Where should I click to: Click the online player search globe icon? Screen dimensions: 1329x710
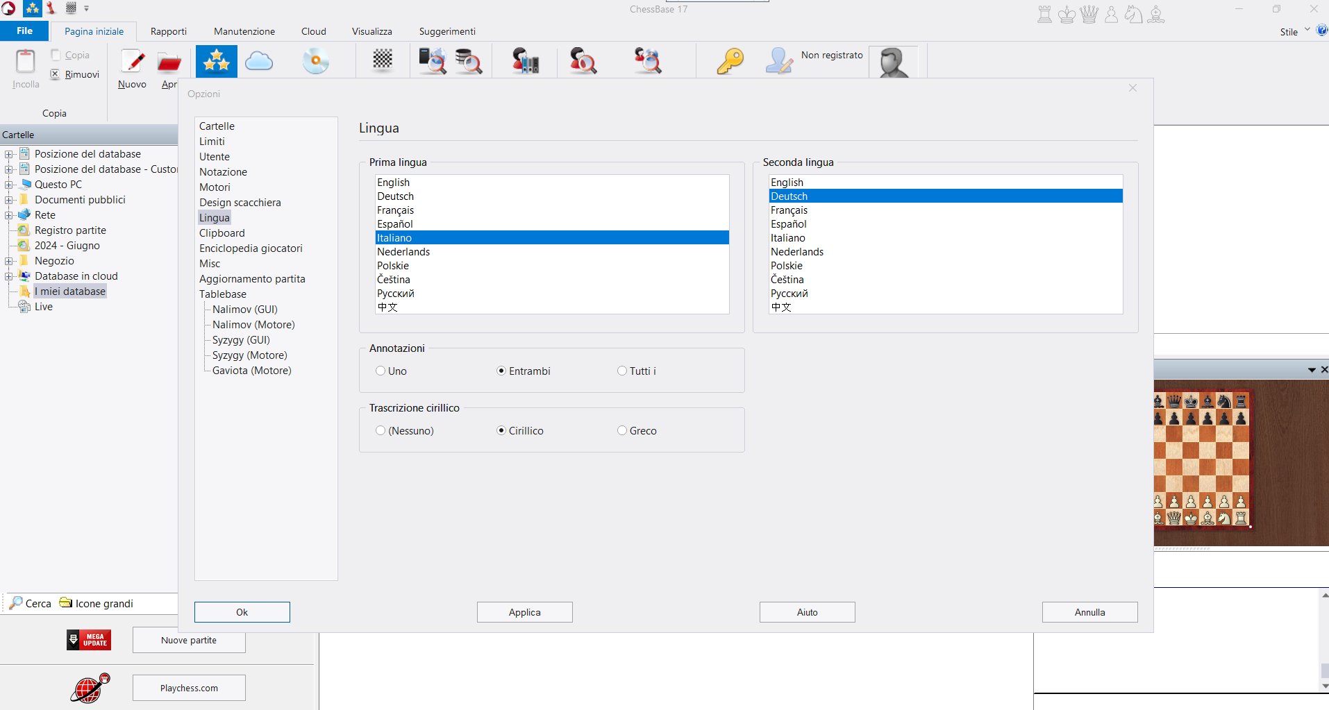point(648,61)
